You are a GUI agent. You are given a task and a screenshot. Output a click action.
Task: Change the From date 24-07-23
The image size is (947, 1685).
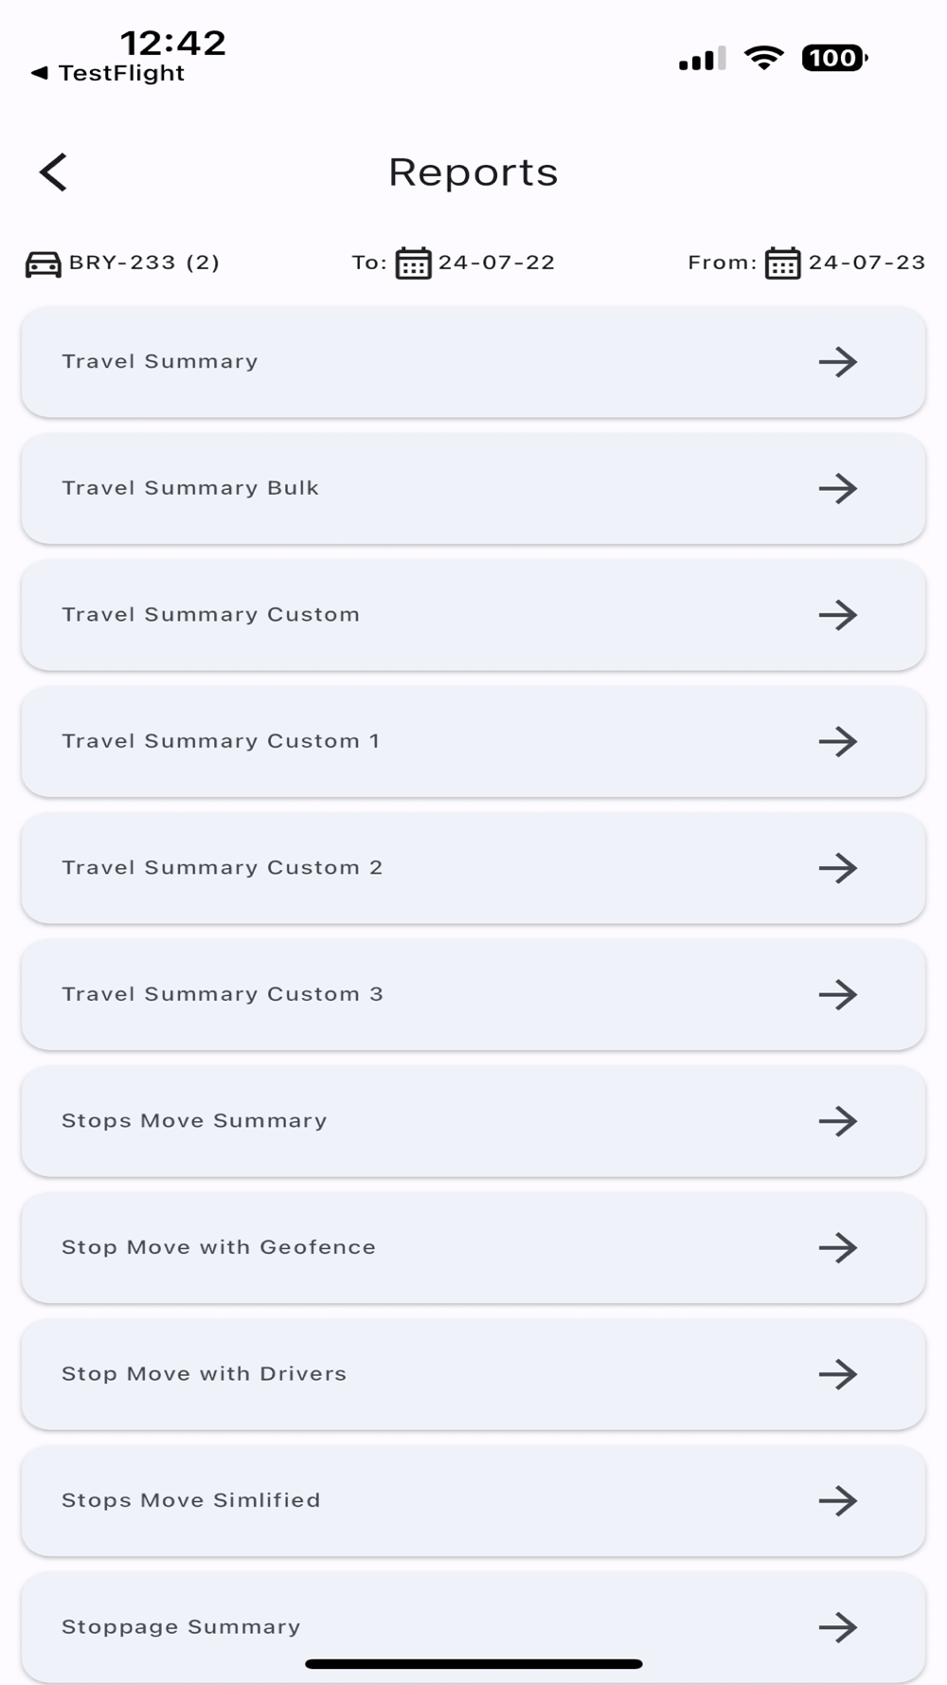tap(867, 263)
